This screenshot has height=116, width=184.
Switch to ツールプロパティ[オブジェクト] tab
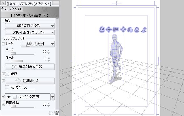pos(29,3)
